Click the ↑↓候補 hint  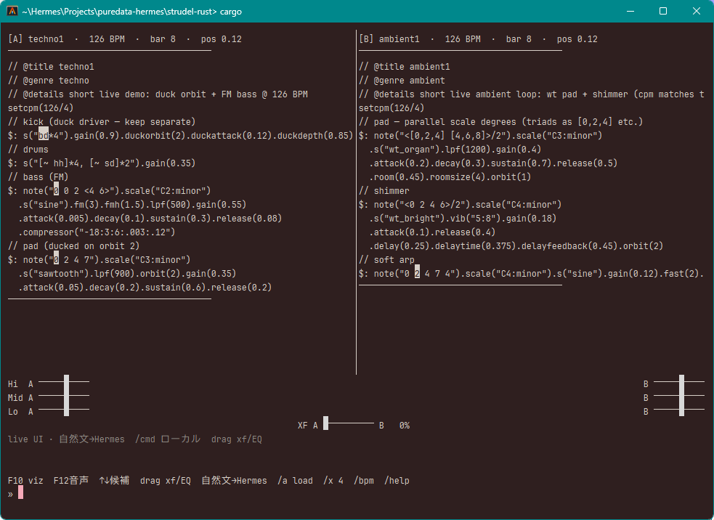114,480
